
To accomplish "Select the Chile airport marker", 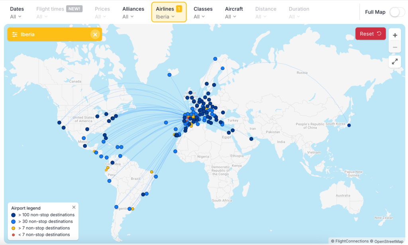I will coord(116,207).
